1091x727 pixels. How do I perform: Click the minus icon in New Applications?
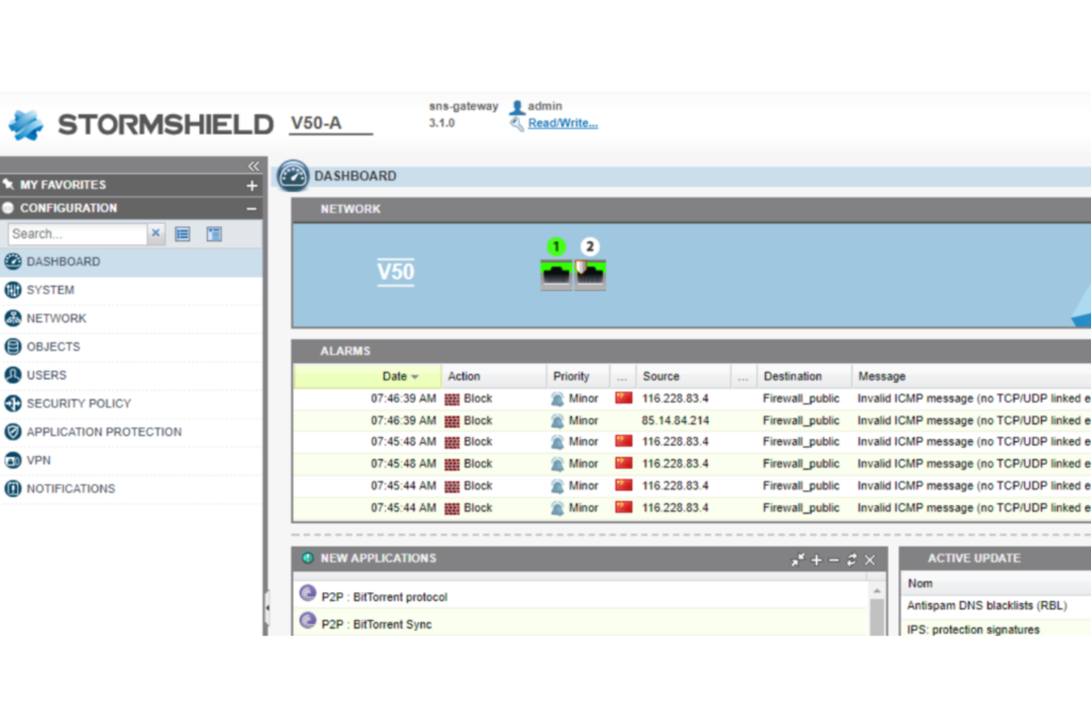(834, 560)
